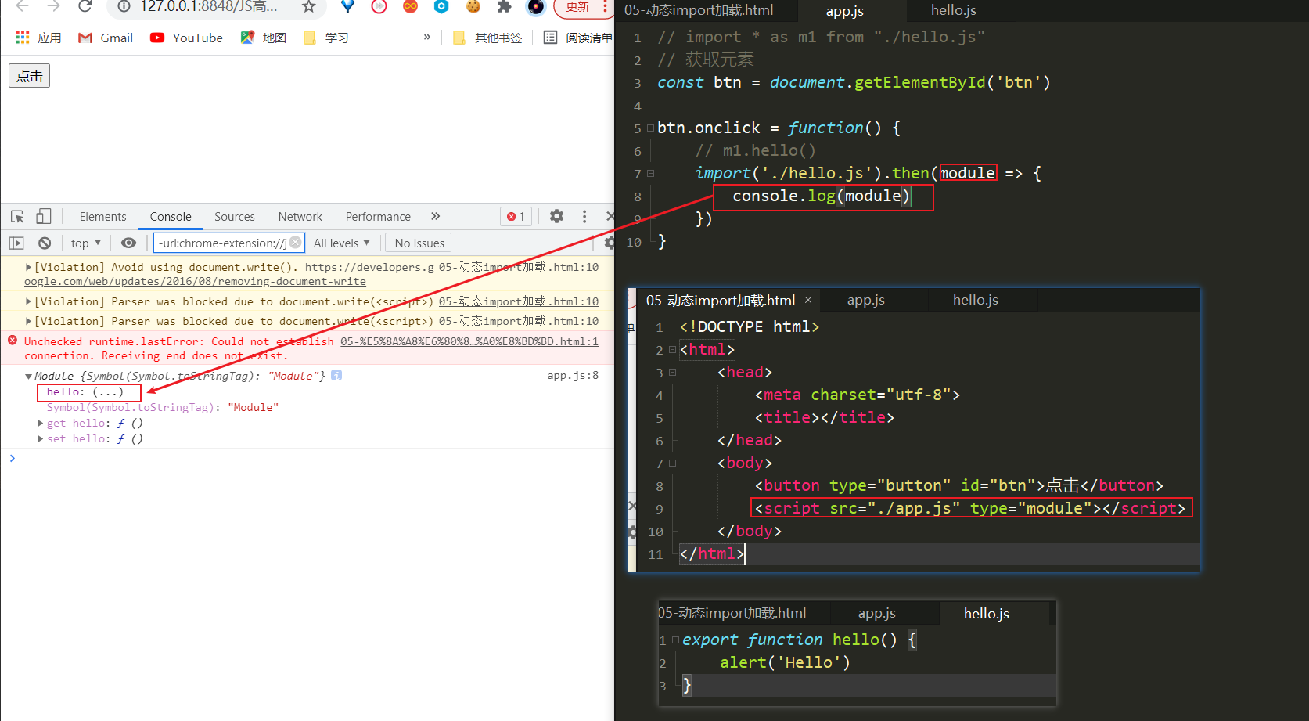1309x721 pixels.
Task: Open the cookie extension icon
Action: pos(473,6)
